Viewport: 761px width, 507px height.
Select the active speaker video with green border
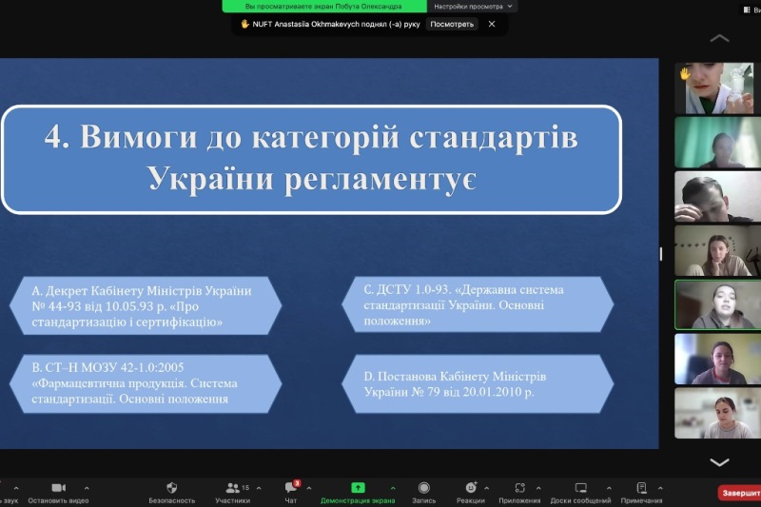(x=718, y=304)
